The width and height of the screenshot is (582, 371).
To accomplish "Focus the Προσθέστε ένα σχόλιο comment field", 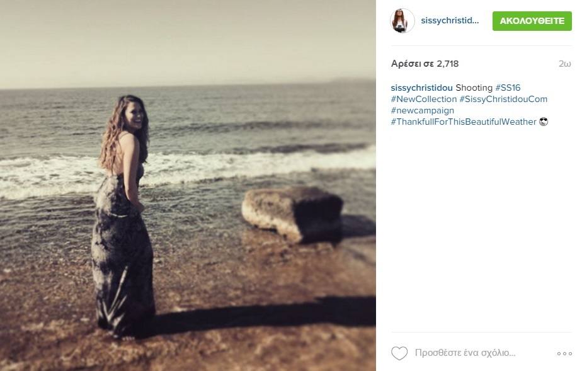I will (465, 353).
